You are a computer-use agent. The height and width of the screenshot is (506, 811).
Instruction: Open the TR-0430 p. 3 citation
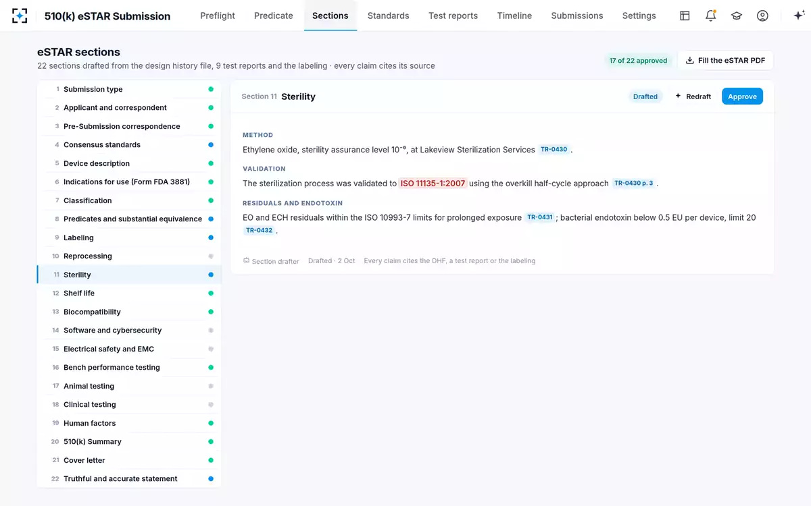tap(633, 184)
